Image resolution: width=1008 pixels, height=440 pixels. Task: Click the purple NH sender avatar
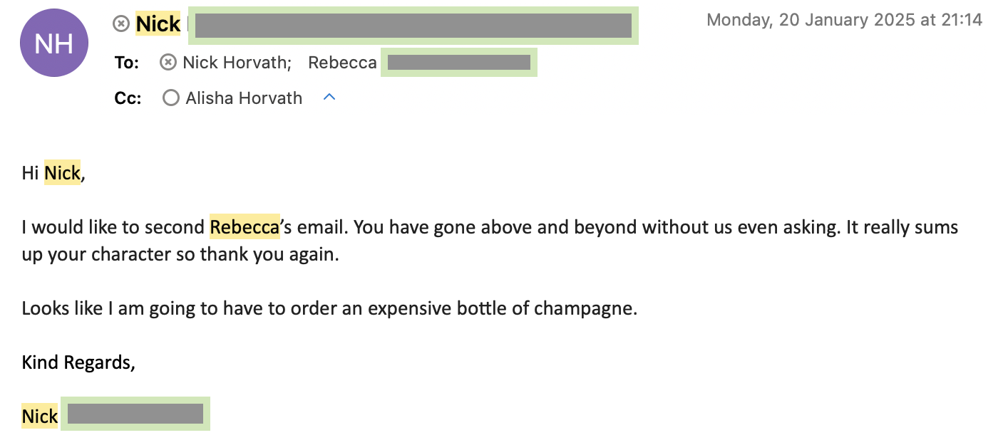[53, 43]
